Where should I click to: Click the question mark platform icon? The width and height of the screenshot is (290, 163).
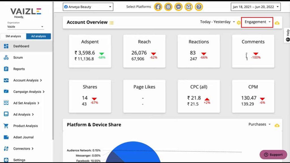[x=199, y=7]
